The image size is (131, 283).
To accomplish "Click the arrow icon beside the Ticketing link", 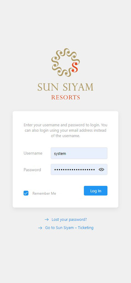I will click(x=40, y=228).
